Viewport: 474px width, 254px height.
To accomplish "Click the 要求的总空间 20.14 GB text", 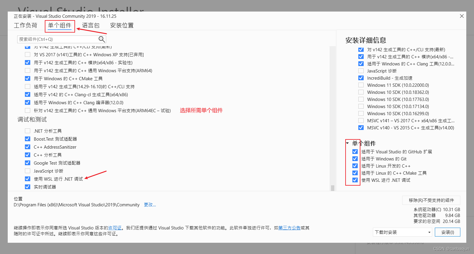I will [x=437, y=221].
